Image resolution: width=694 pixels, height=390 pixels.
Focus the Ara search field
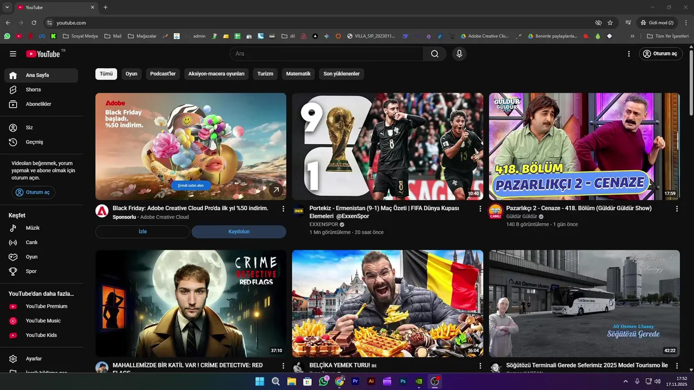(x=326, y=54)
